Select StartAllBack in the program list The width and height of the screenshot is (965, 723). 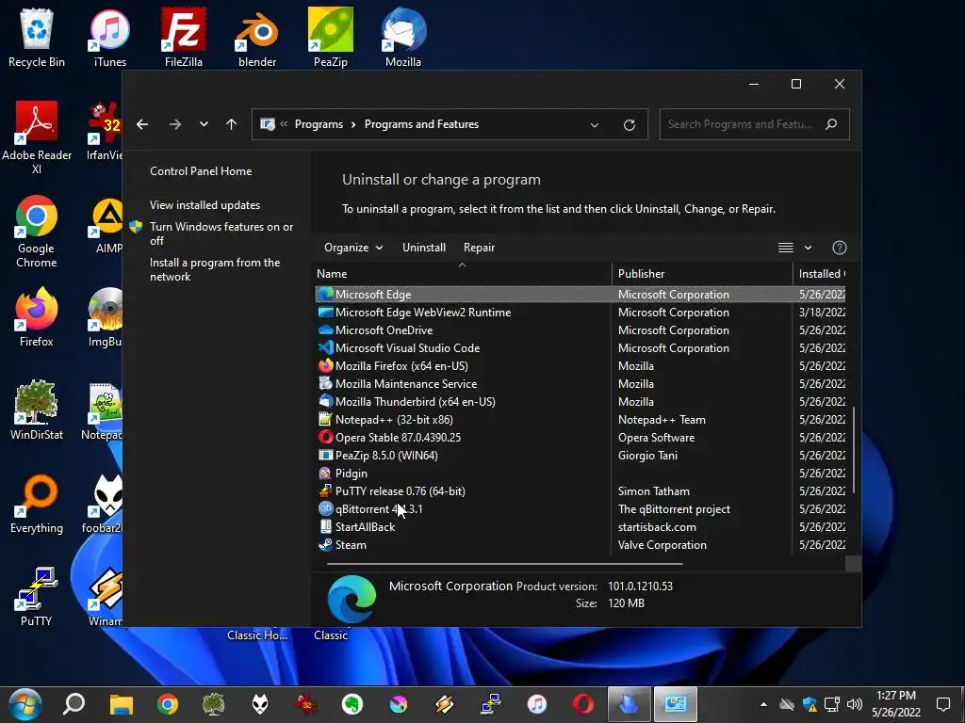pyautogui.click(x=581, y=527)
